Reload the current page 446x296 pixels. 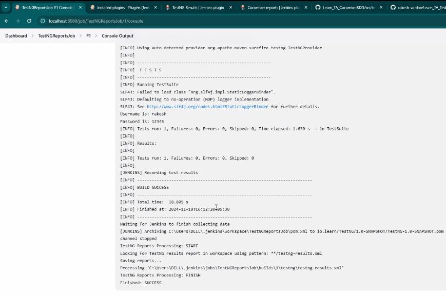(x=29, y=21)
